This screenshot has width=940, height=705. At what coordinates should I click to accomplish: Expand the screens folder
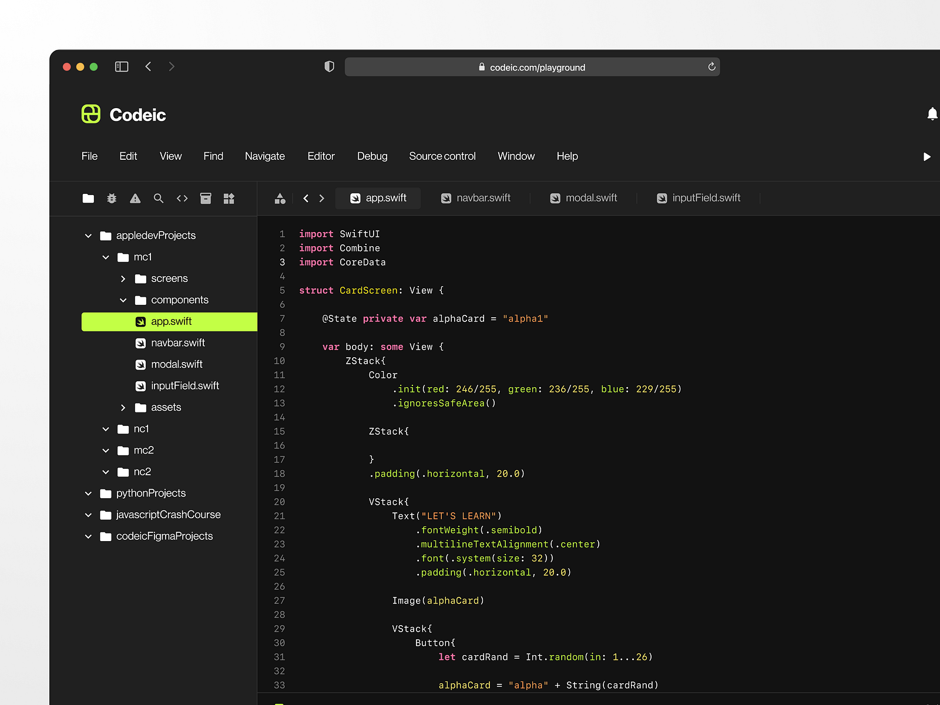123,278
